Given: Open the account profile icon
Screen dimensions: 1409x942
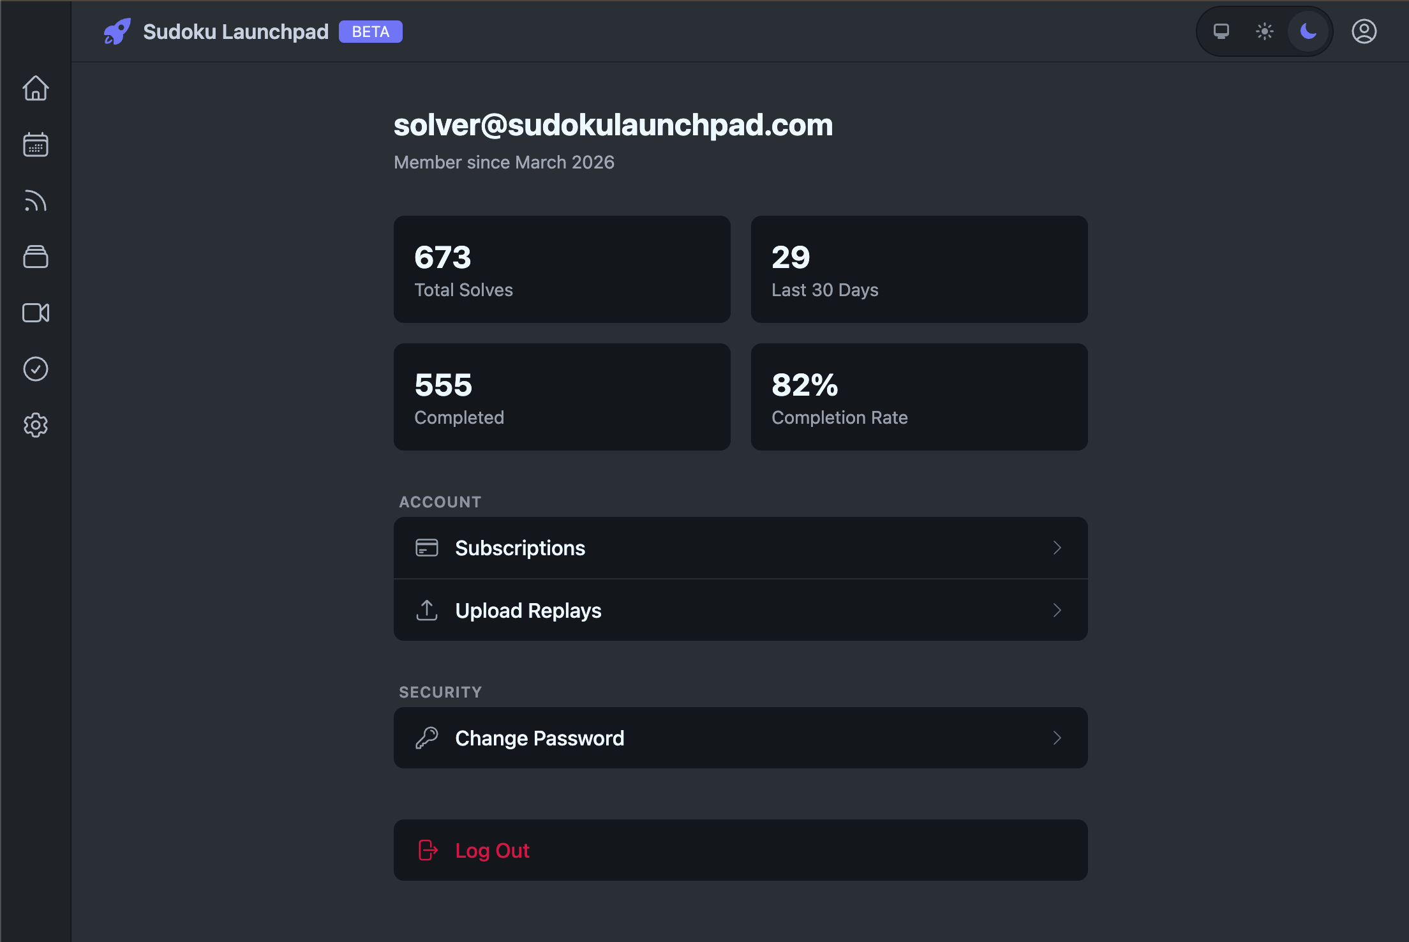Looking at the screenshot, I should [x=1363, y=31].
